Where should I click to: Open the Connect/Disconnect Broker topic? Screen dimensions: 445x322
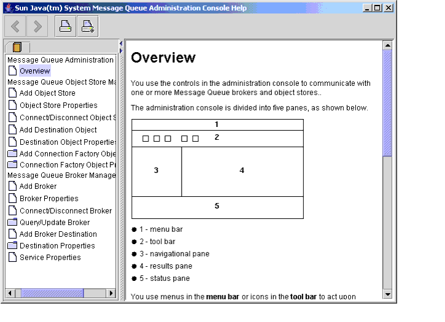coord(66,211)
